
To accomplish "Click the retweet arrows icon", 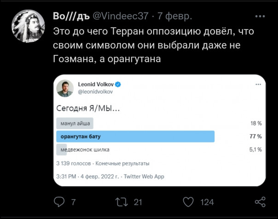I will 121,201.
